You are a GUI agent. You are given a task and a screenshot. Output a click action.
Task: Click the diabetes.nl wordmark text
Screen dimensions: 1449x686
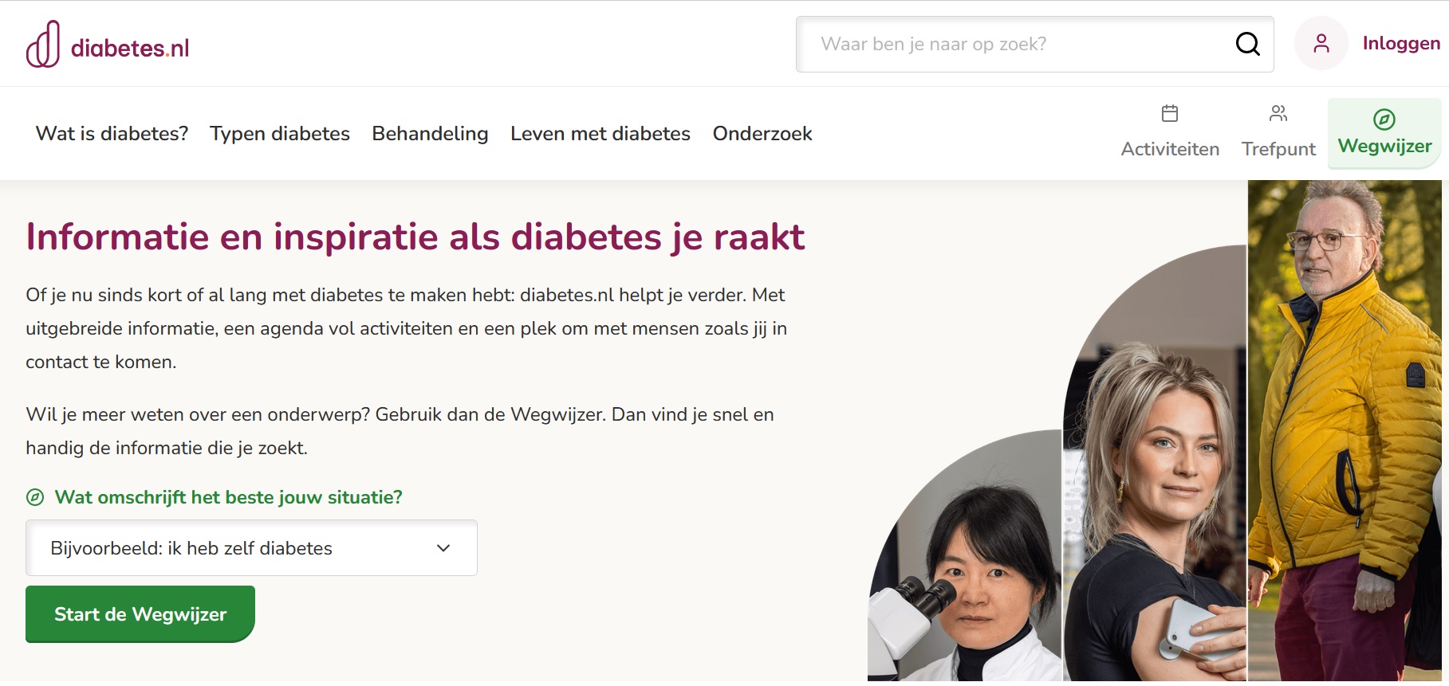pyautogui.click(x=130, y=49)
